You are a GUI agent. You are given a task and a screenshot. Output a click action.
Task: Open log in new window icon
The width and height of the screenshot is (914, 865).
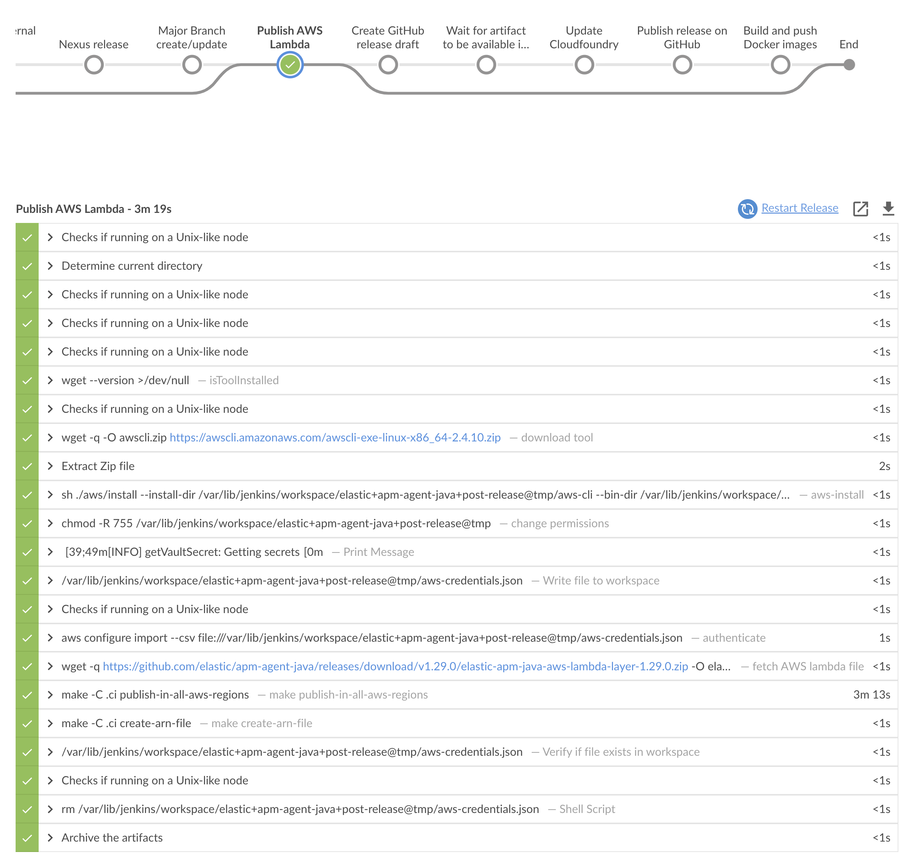point(860,209)
